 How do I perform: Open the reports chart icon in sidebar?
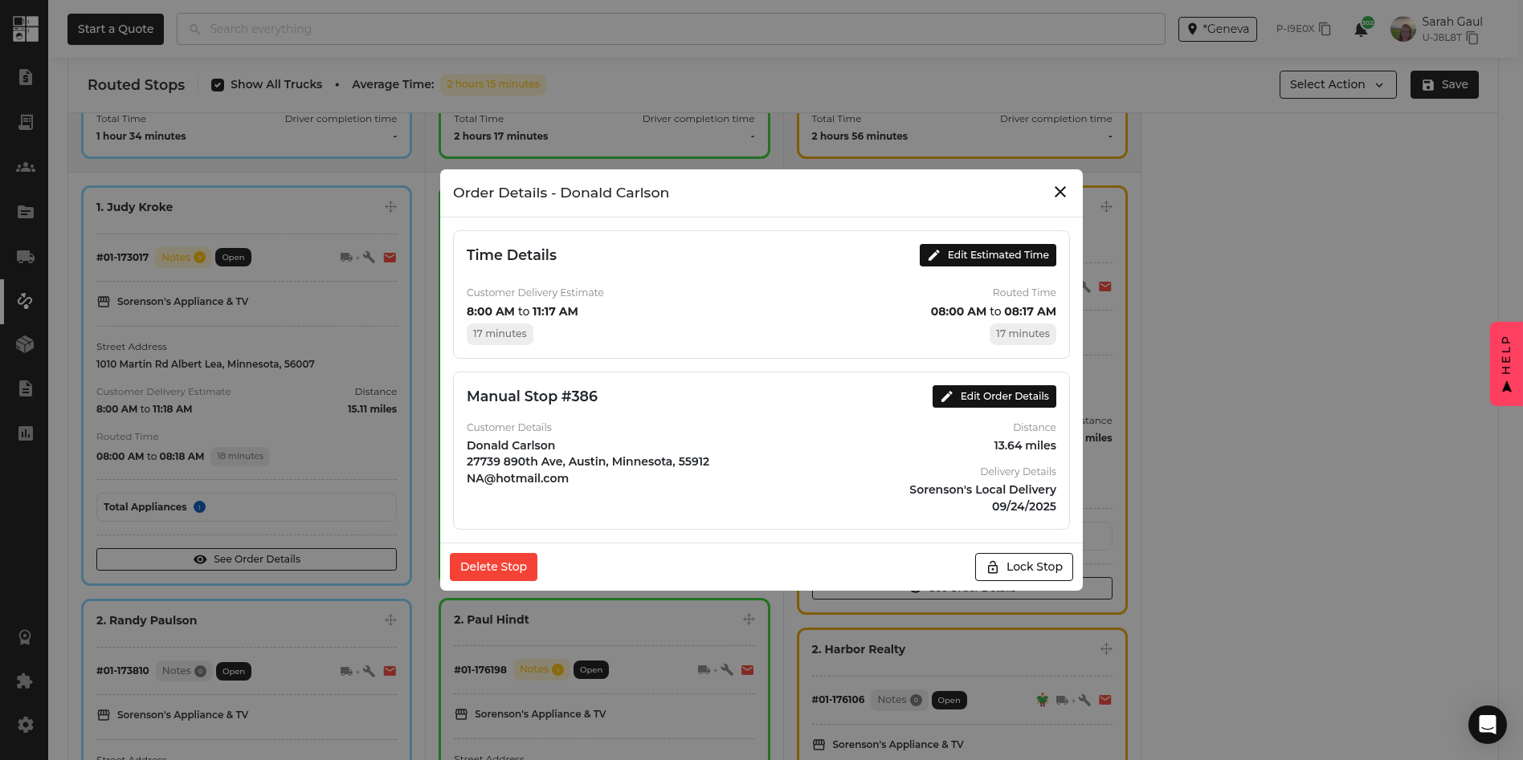25,433
